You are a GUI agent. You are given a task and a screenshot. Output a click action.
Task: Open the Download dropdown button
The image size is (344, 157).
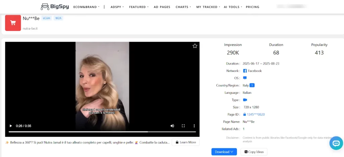click(x=224, y=152)
